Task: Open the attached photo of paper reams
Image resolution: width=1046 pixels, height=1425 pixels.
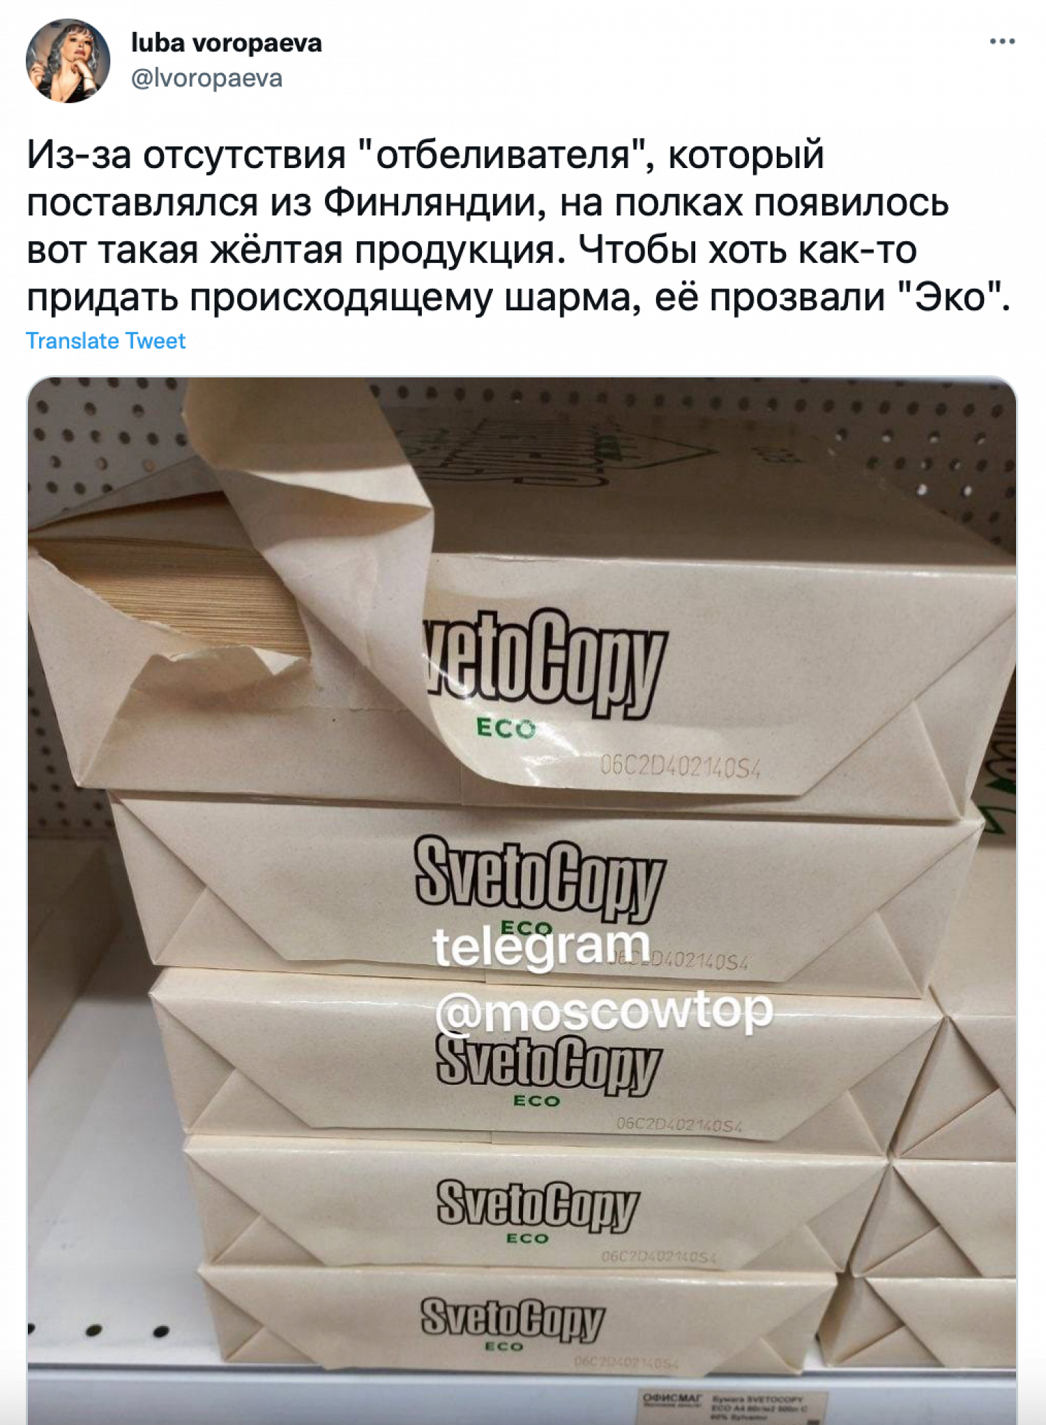Action: 522,899
